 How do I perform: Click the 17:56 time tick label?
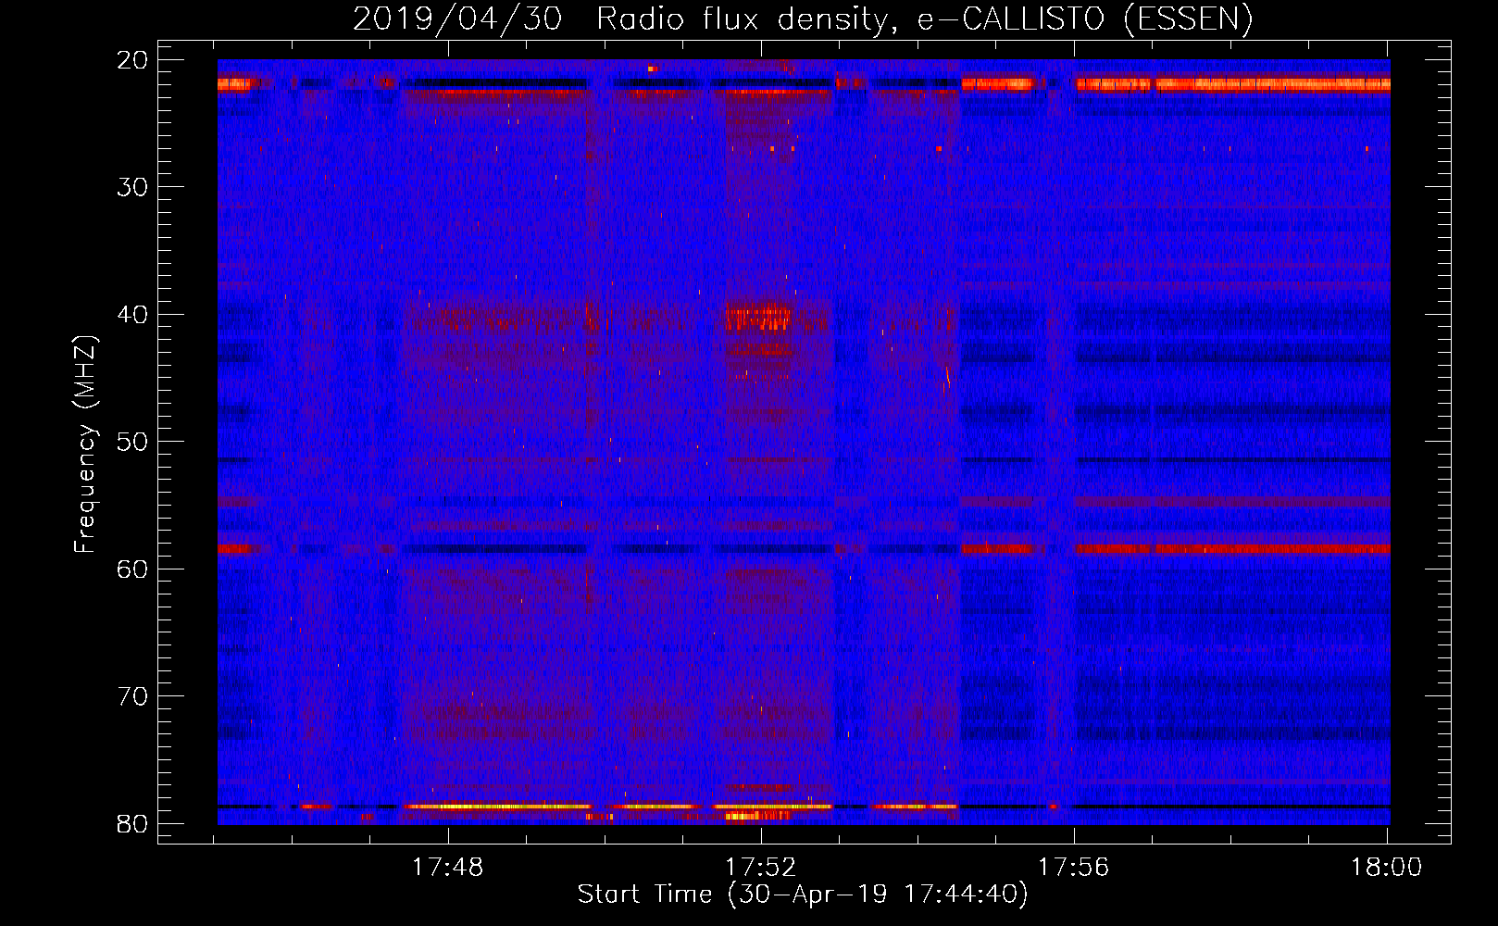1074,868
